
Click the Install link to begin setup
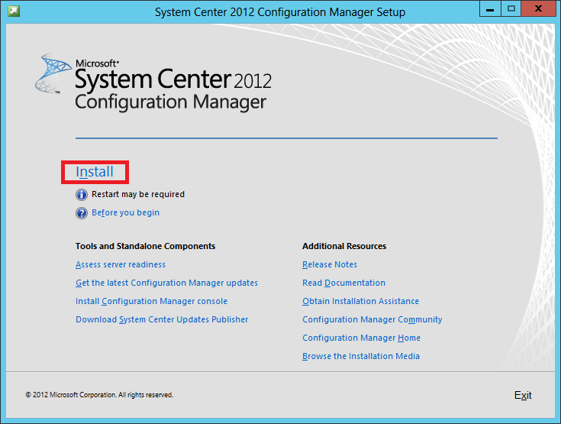95,172
